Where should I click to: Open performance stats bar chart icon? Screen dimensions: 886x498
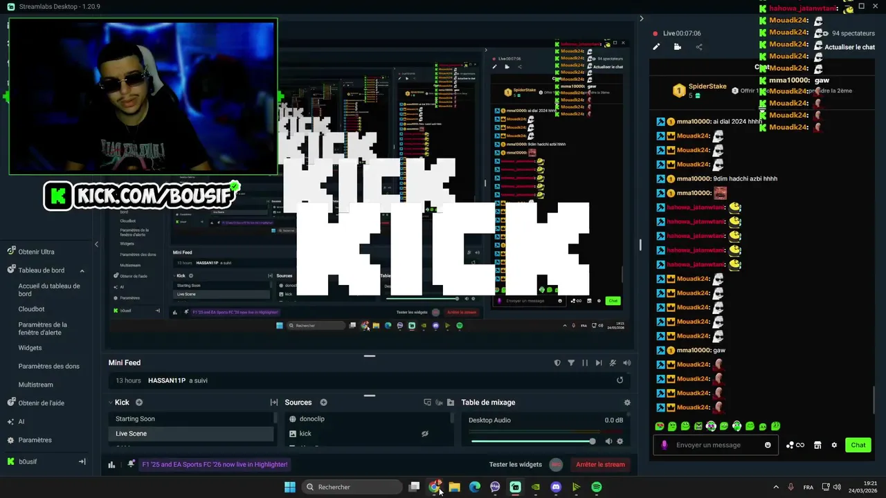point(111,464)
